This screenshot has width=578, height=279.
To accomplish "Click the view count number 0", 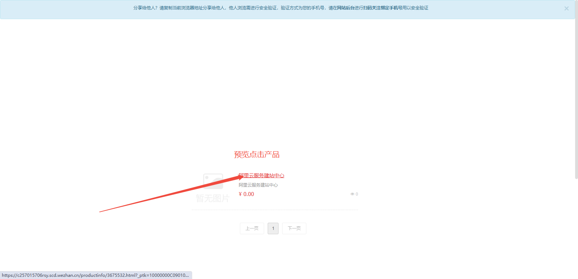I will tap(357, 194).
